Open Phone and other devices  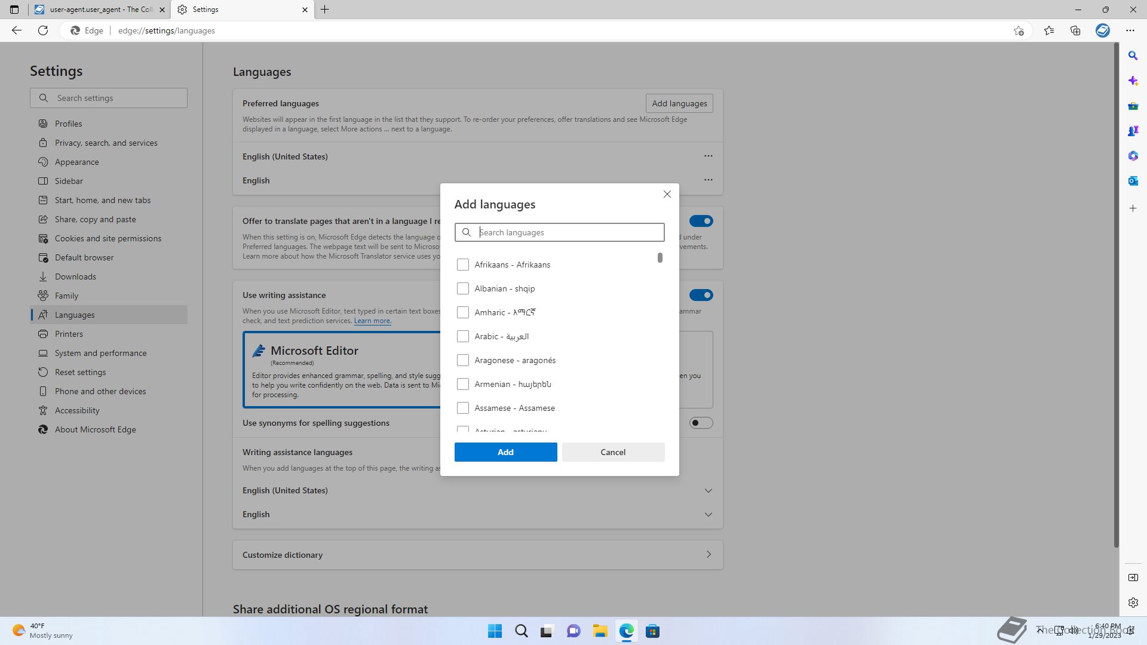pyautogui.click(x=109, y=391)
